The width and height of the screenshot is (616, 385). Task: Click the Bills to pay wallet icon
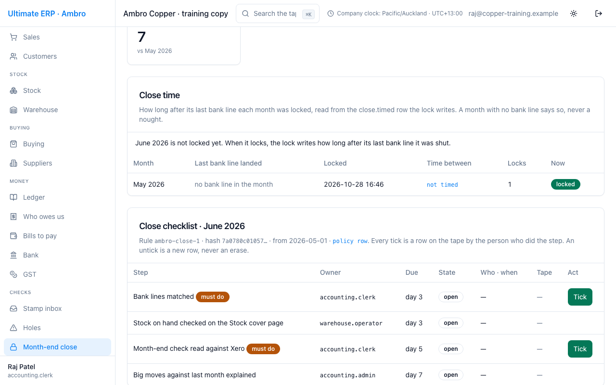pos(13,236)
